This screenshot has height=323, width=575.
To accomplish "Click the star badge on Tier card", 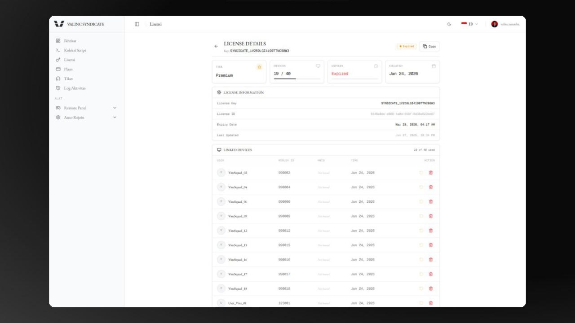I will [x=259, y=67].
